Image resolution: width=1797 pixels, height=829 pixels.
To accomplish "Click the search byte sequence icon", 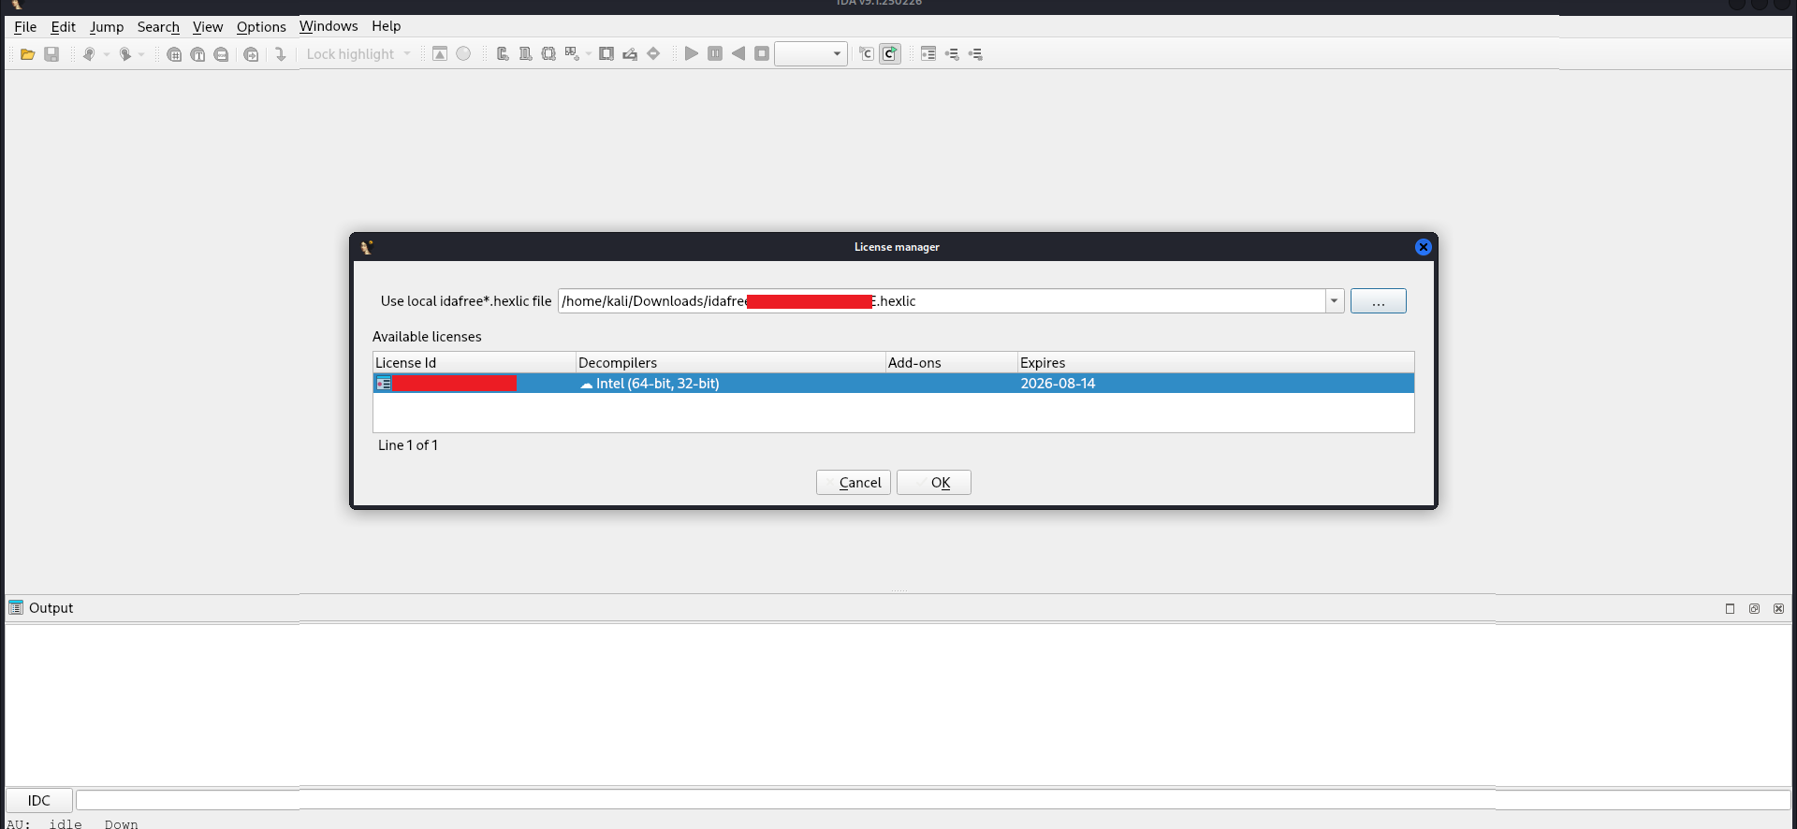I will tap(221, 54).
